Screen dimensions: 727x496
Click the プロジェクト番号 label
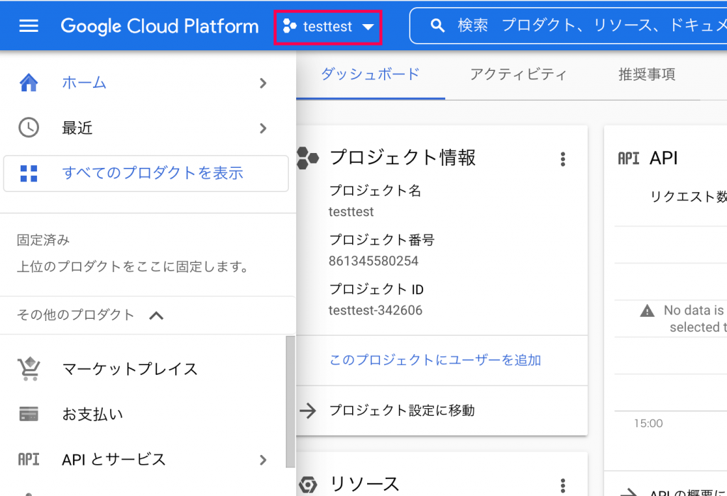[381, 239]
